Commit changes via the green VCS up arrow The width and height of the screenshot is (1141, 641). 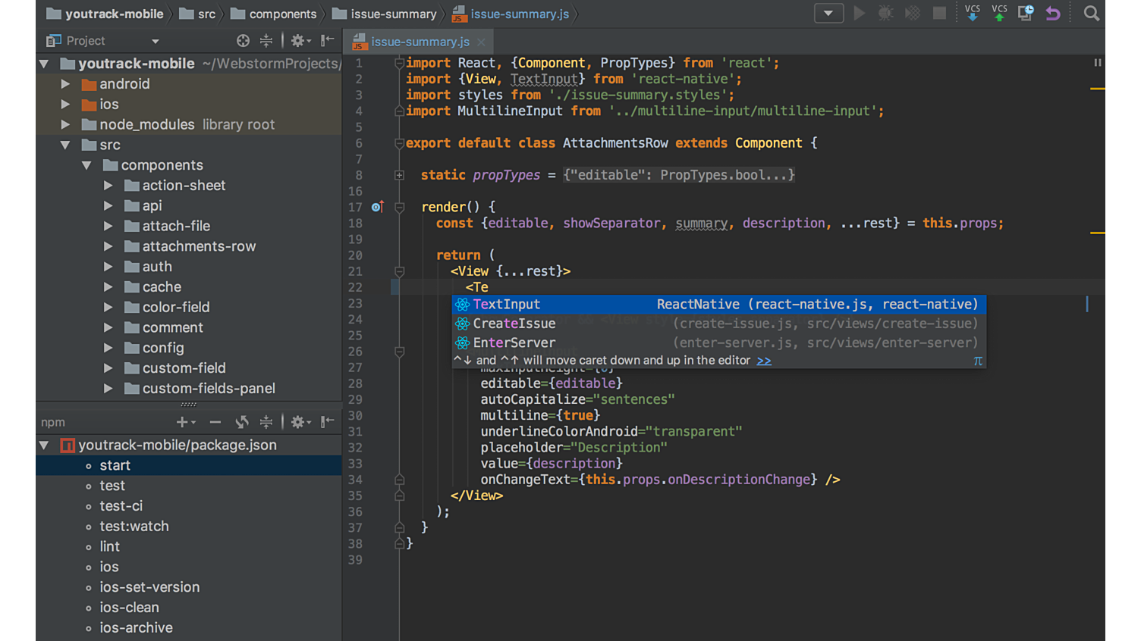point(999,13)
